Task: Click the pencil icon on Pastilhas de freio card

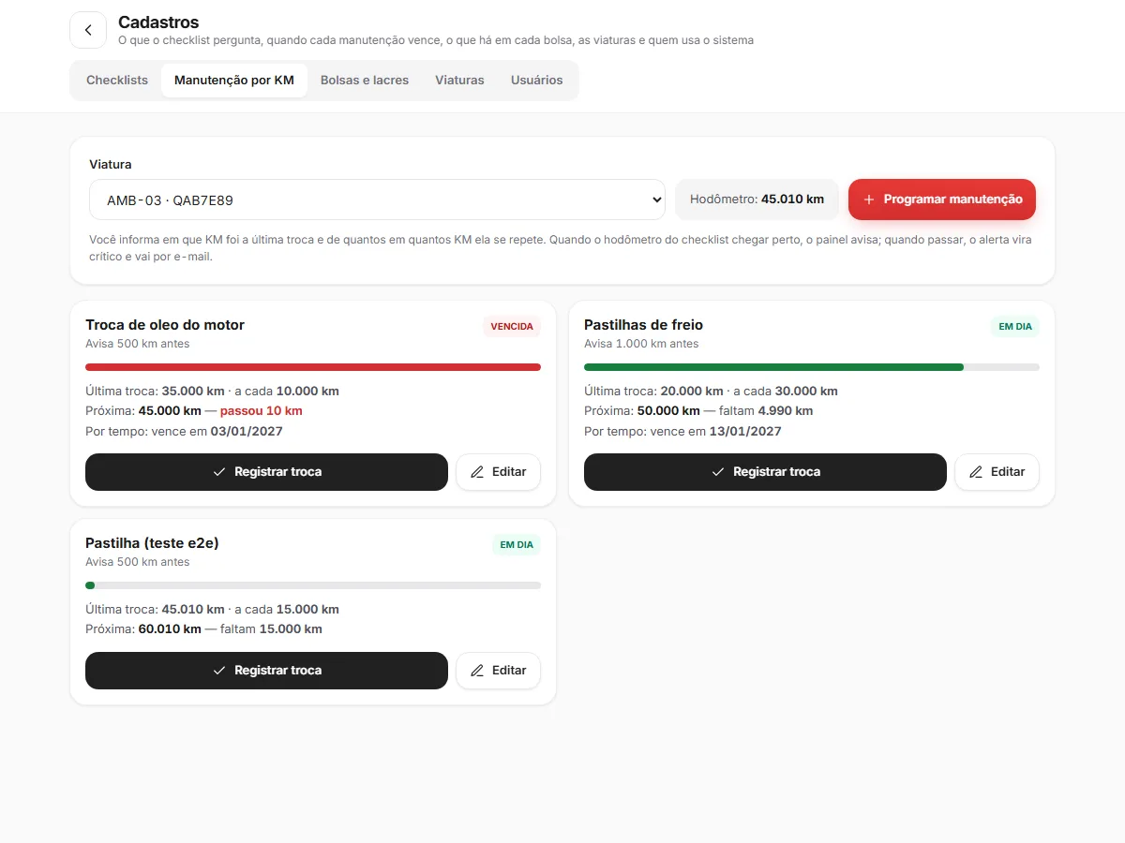Action: click(x=976, y=472)
